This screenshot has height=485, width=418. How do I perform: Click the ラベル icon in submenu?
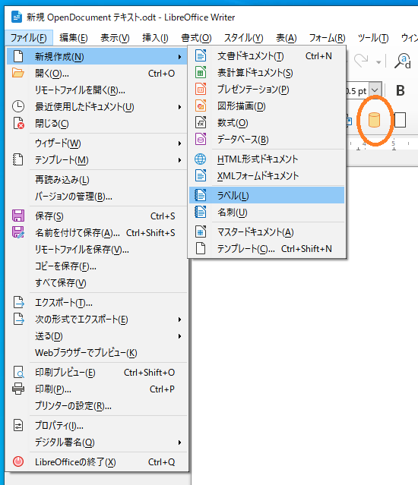[x=201, y=195]
